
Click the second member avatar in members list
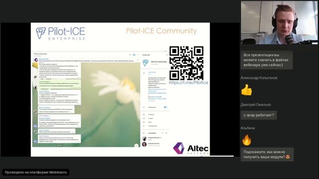click(144, 144)
